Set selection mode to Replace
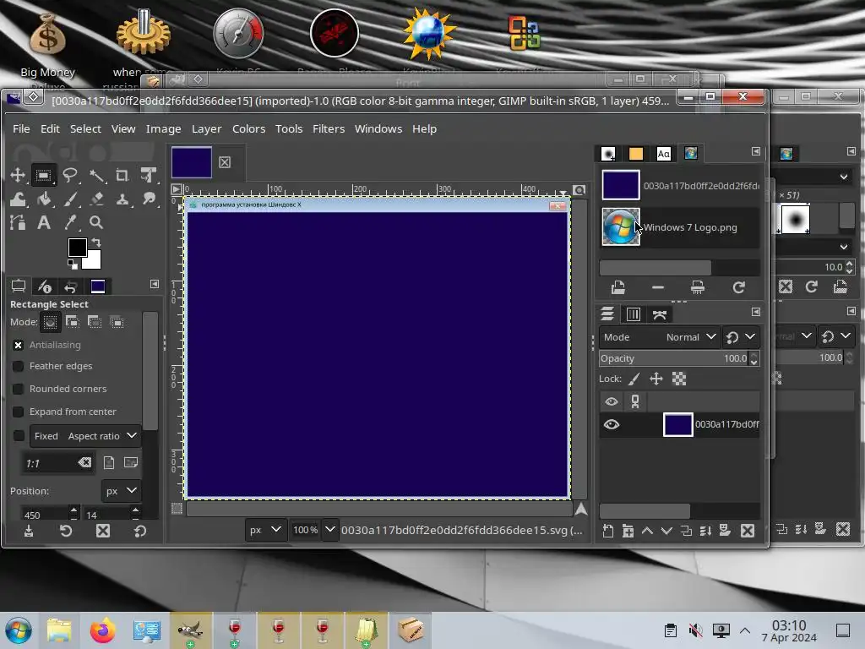 (50, 322)
